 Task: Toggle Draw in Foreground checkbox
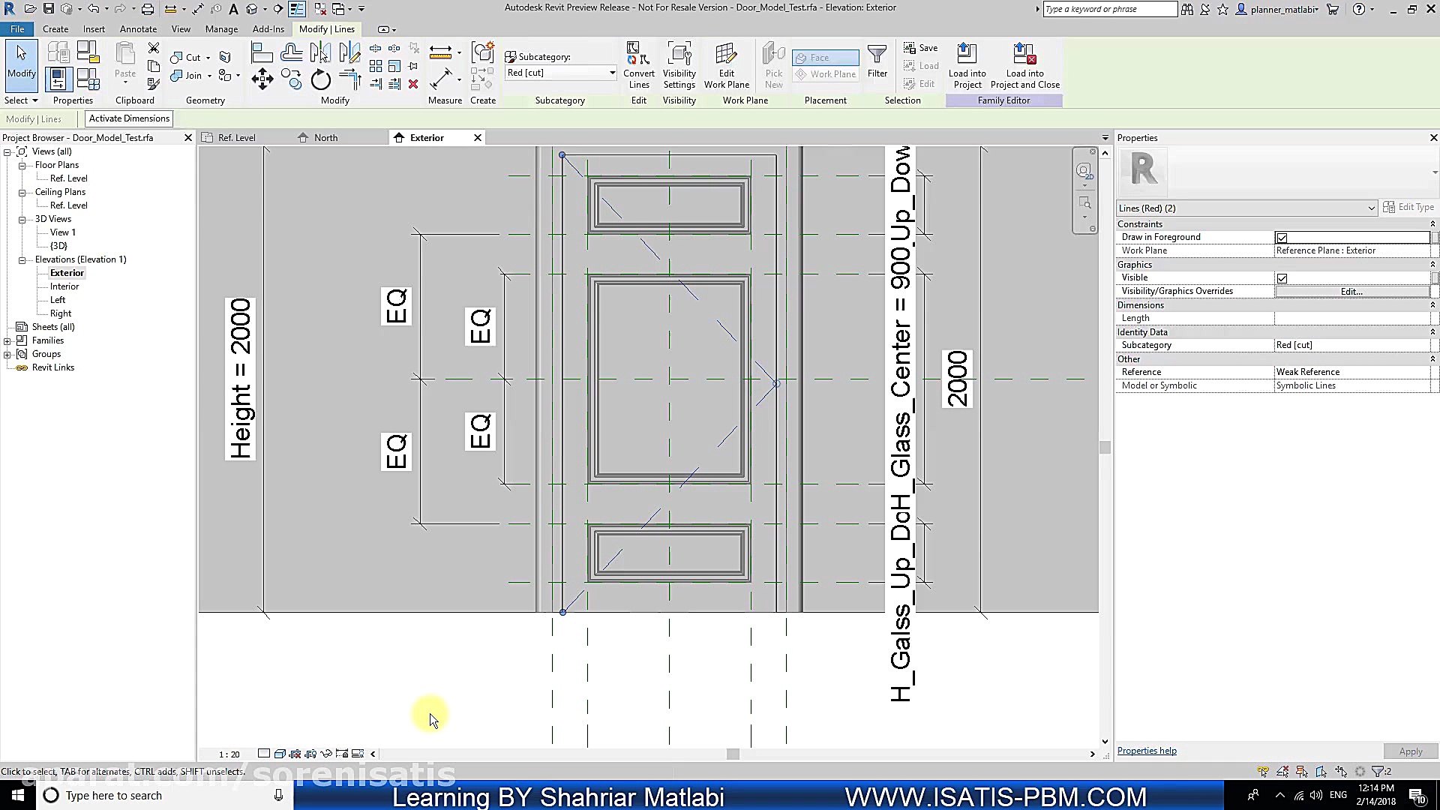[x=1282, y=238]
